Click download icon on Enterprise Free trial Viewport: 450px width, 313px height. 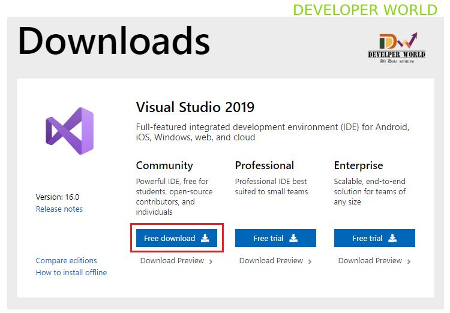click(x=392, y=238)
